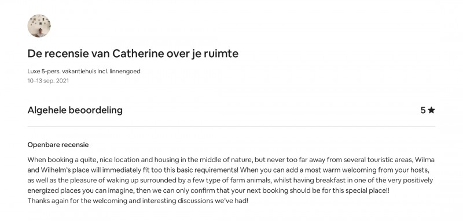463x221 pixels.
Task: Click the heading 'De recensie van Catherine over je ruimte'
Action: click(133, 54)
